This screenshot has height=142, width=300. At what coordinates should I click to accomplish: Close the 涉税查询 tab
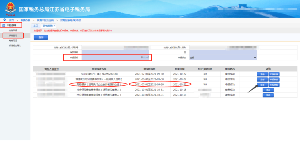click(x=54, y=26)
